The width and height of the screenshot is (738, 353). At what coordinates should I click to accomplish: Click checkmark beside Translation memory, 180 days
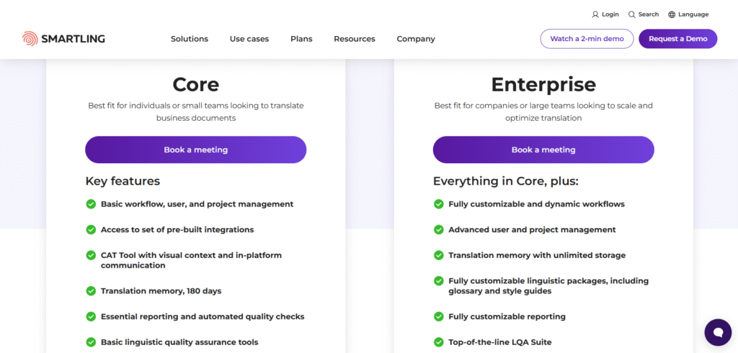point(91,291)
